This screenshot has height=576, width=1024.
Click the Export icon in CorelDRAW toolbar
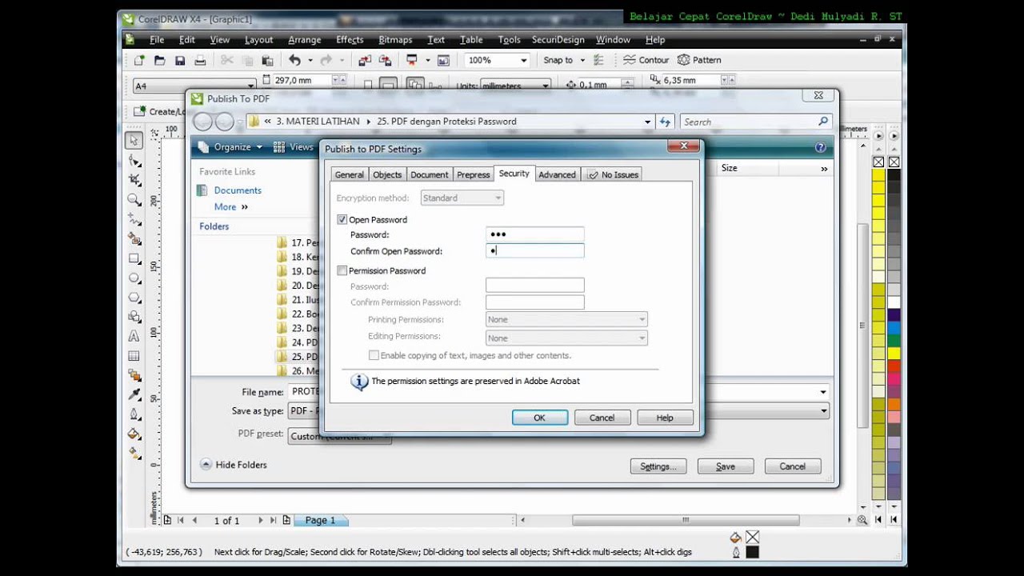385,60
